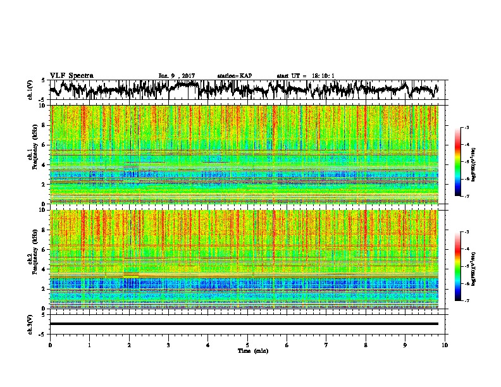Click time axis tick label "4"
501x387 pixels.
pyautogui.click(x=208, y=345)
